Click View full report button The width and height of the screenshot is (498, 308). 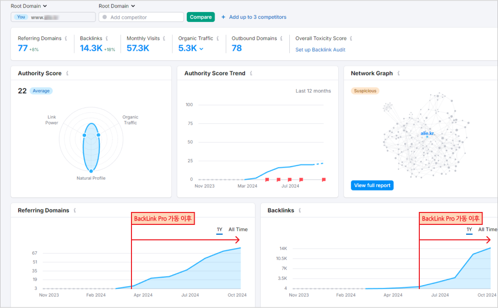372,185
